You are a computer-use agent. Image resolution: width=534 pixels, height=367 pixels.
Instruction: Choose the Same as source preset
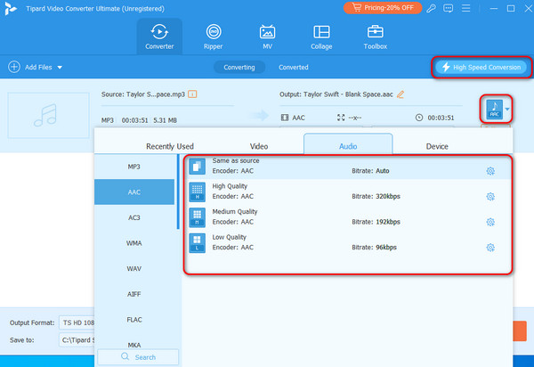(349, 167)
